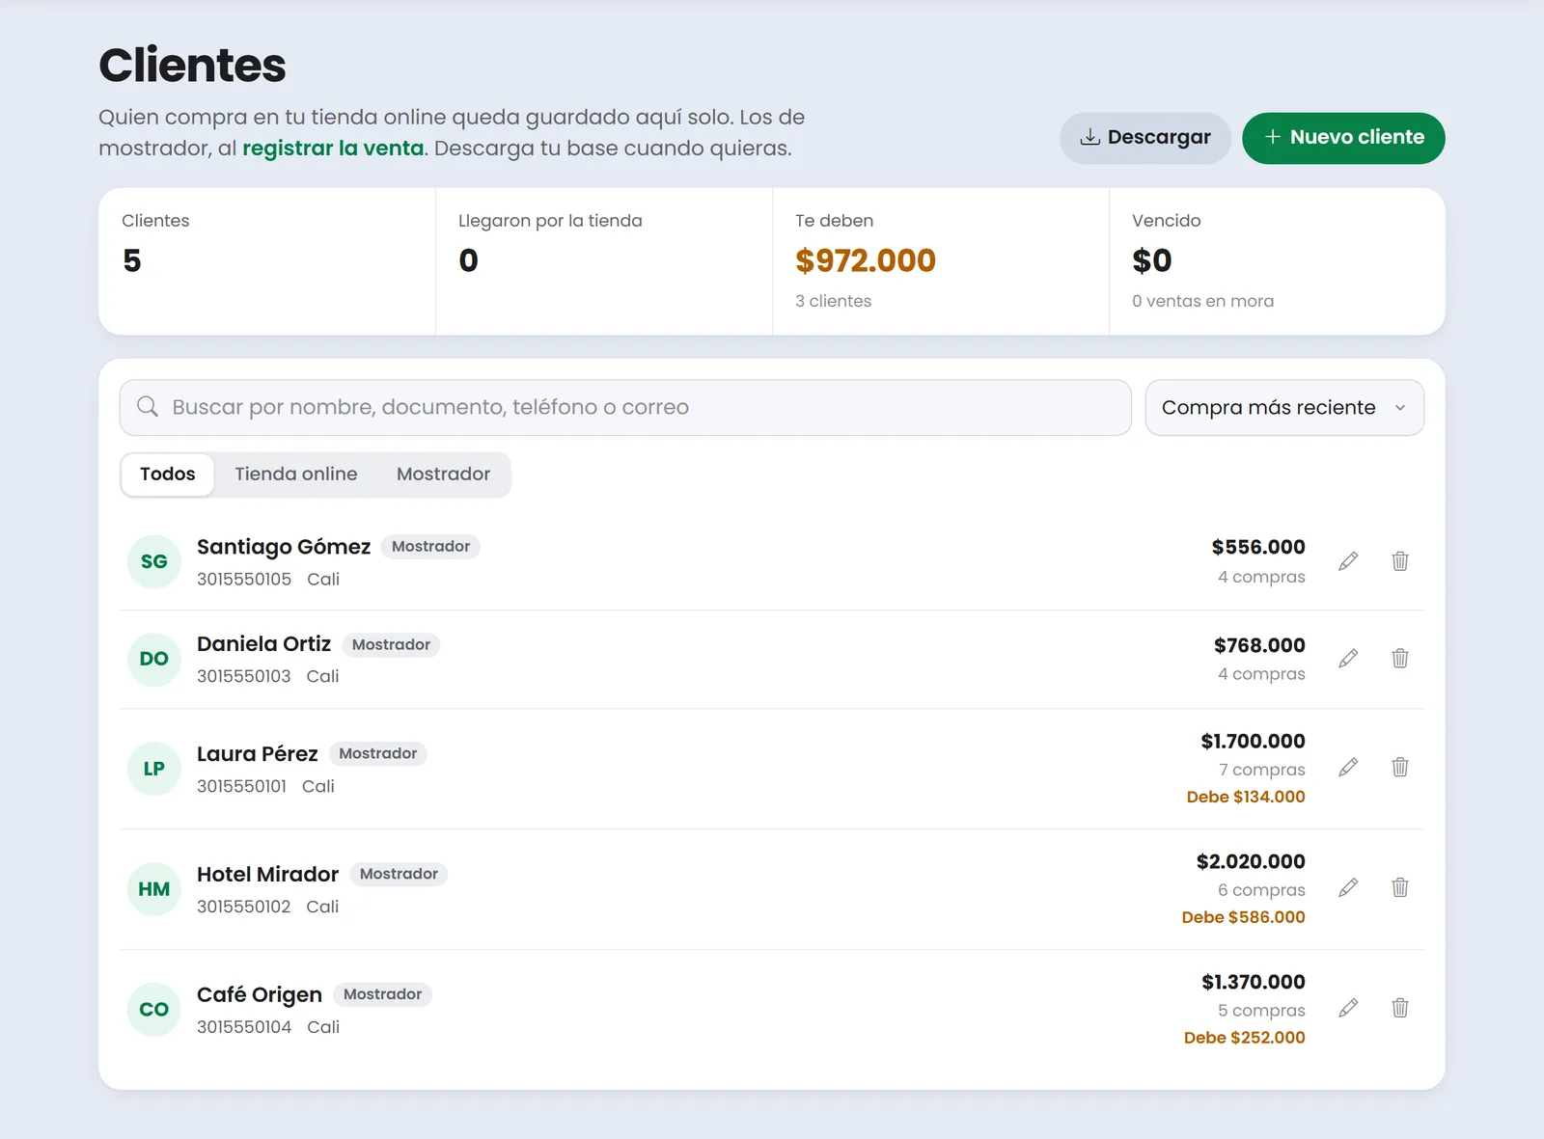The image size is (1544, 1139).
Task: Click the Descargar button
Action: [1145, 138]
